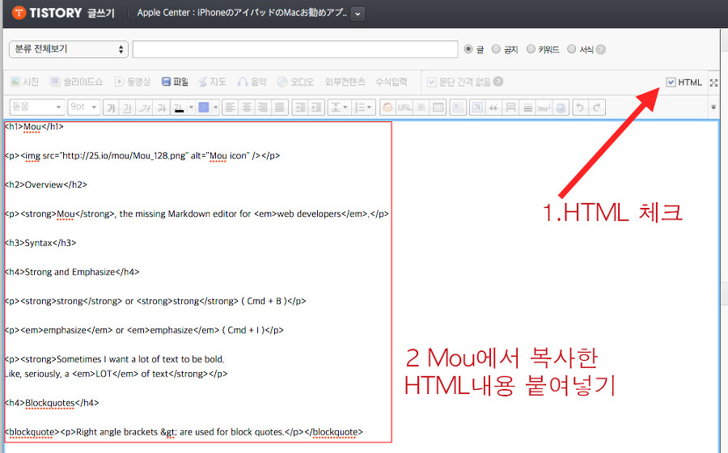The image size is (728, 453).
Task: Click the fullscreen expand editor icon
Action: click(713, 83)
